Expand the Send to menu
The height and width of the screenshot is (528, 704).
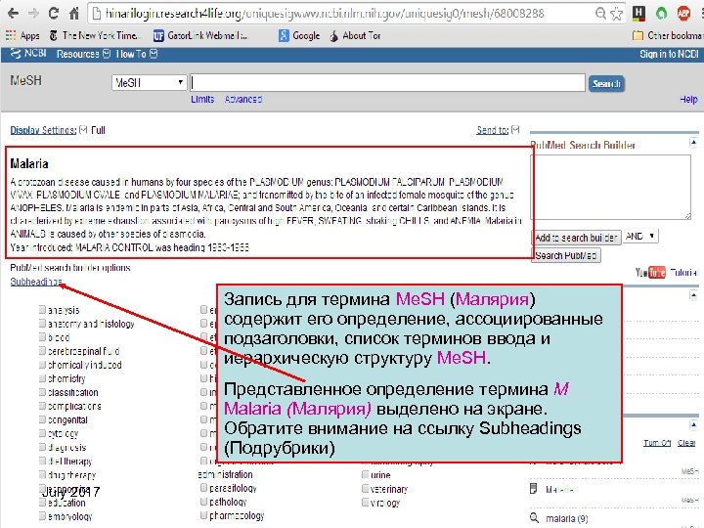click(x=498, y=130)
